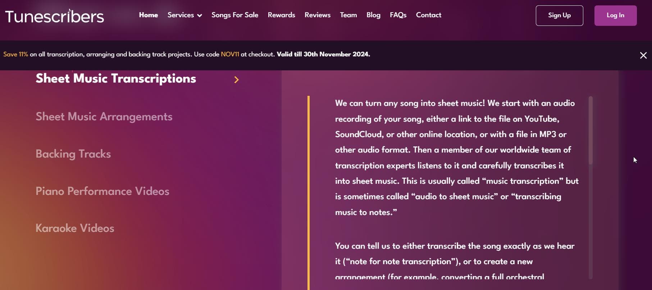
Task: Select the Sheet Music Transcriptions tab
Action: [x=116, y=79]
